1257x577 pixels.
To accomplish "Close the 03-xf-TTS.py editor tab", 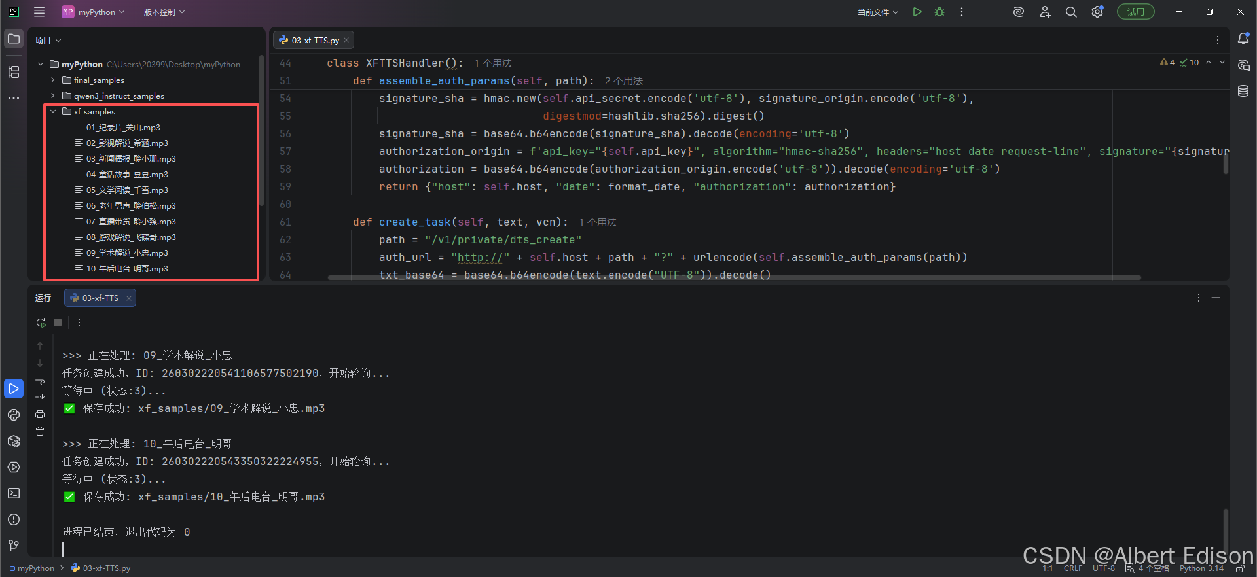I will click(346, 40).
